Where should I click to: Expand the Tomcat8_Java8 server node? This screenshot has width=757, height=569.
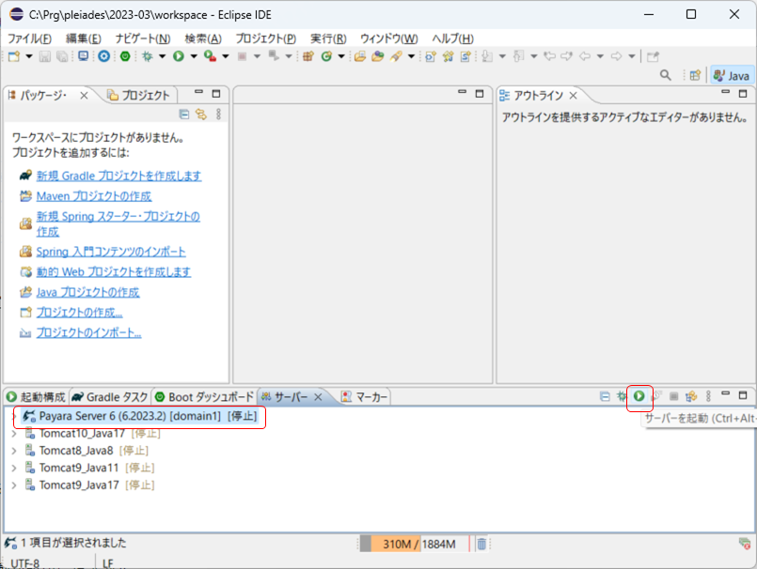point(14,451)
